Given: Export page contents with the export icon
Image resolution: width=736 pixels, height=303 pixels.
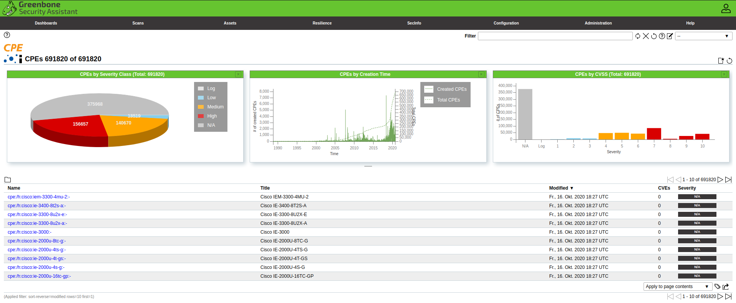Looking at the screenshot, I should click(726, 287).
